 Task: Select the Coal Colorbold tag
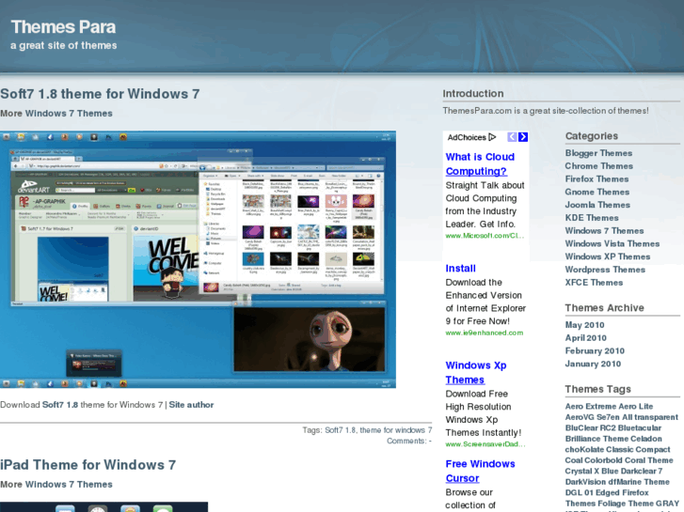pyautogui.click(x=596, y=460)
